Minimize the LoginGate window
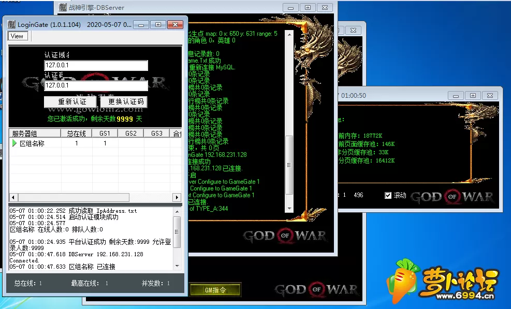 (141, 25)
